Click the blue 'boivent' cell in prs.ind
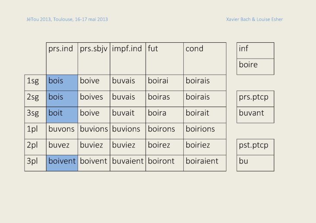 coord(62,163)
